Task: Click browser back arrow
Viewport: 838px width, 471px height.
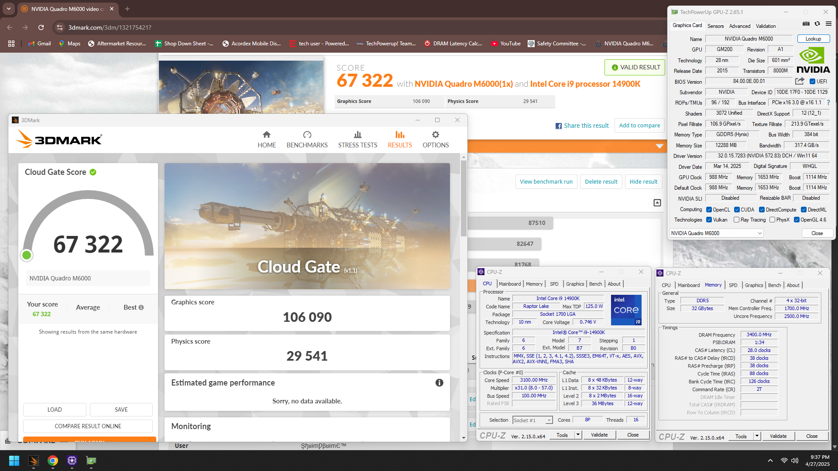Action: (10, 27)
